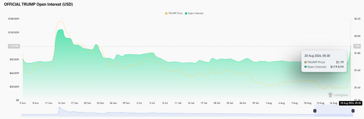Click the $2.00 right axis label
364x119 pixels.
[357, 36]
